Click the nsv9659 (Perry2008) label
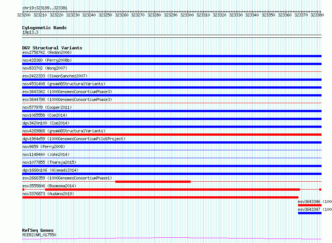The height and width of the screenshot is (243, 332). pyautogui.click(x=44, y=147)
